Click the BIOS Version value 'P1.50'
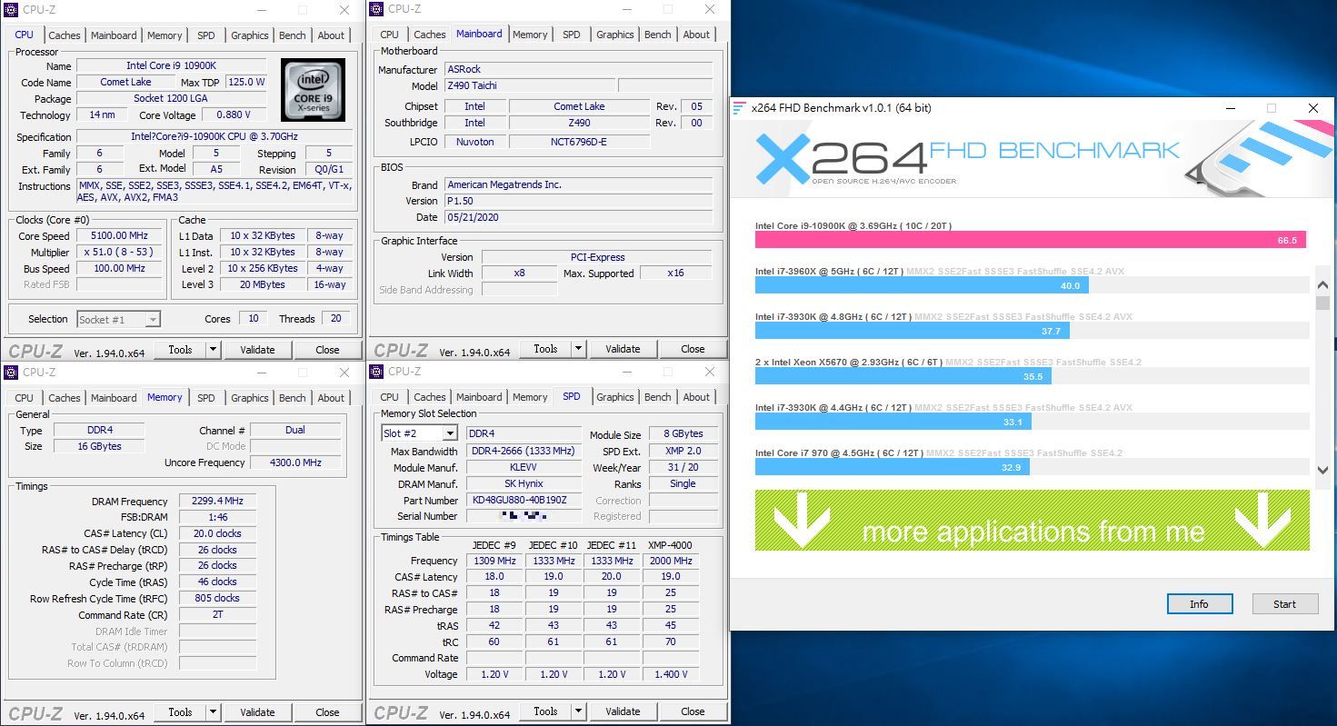The width and height of the screenshot is (1337, 726). pos(578,201)
